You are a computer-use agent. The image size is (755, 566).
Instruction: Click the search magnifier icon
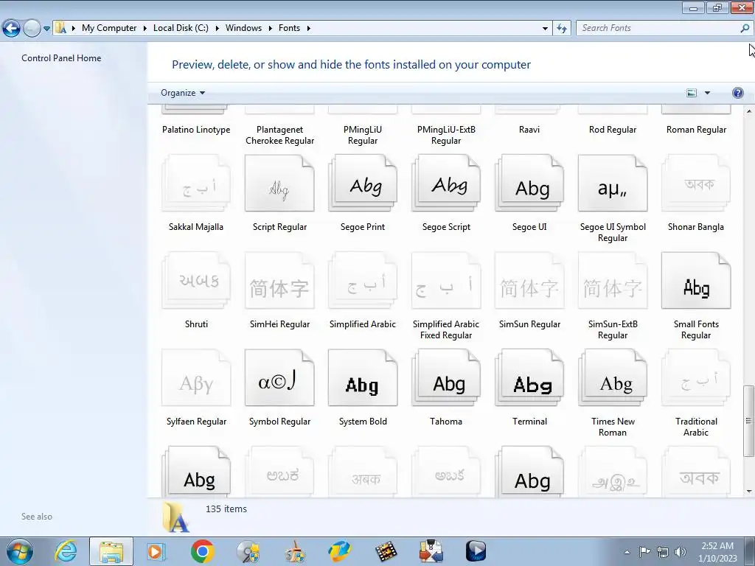click(x=745, y=28)
